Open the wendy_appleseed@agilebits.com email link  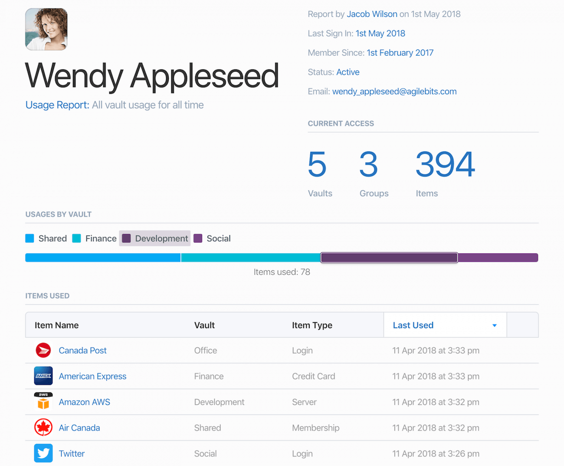click(x=394, y=91)
